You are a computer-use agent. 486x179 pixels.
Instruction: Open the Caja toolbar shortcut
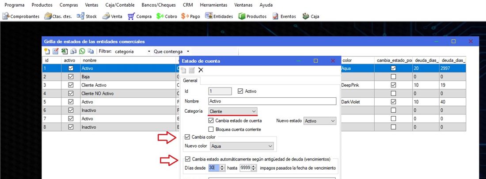[311, 16]
